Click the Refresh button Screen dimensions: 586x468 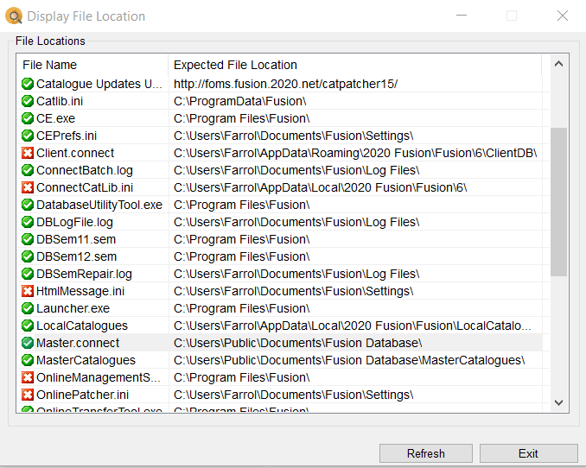point(426,453)
